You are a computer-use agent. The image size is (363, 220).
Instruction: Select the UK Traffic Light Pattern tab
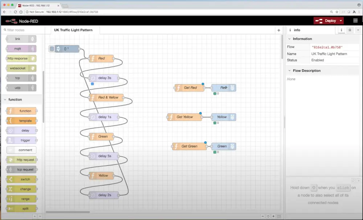point(74,30)
